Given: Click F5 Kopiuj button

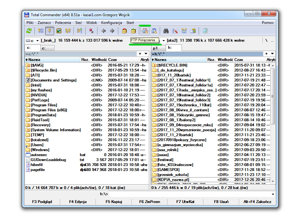Looking at the screenshot, I should 114,201.
